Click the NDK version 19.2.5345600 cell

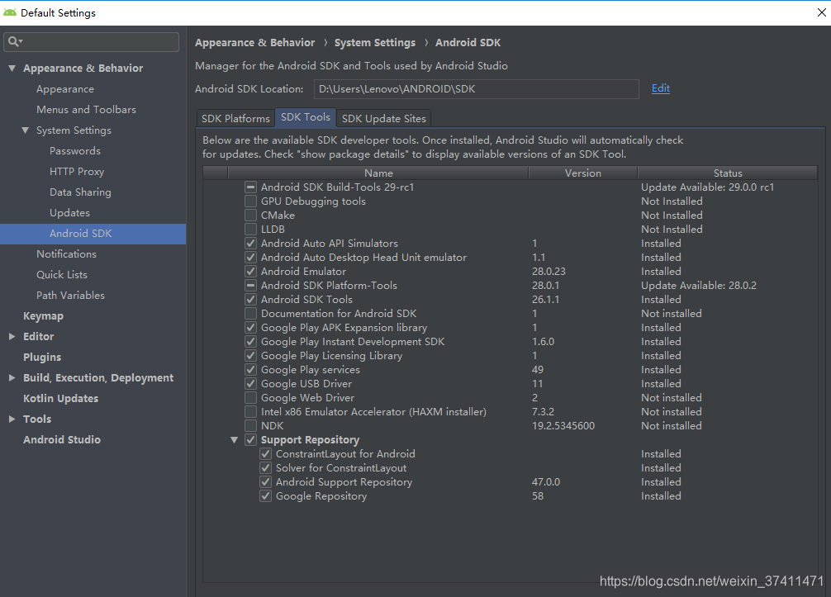[563, 426]
